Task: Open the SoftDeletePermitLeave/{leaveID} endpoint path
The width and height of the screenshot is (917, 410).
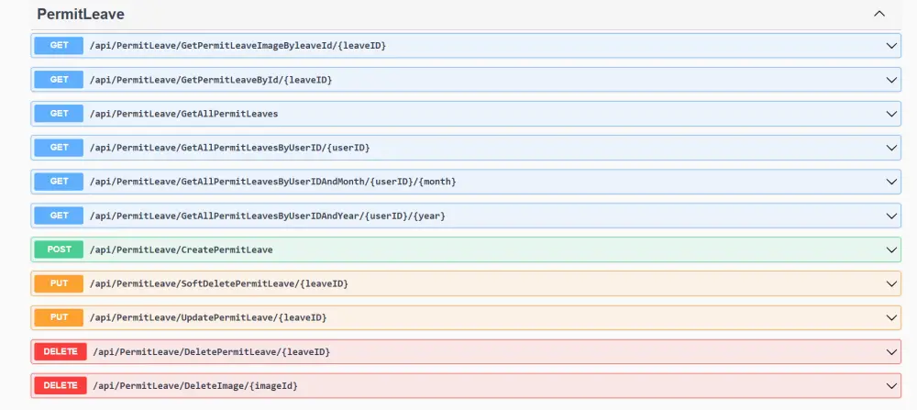Action: [x=219, y=283]
